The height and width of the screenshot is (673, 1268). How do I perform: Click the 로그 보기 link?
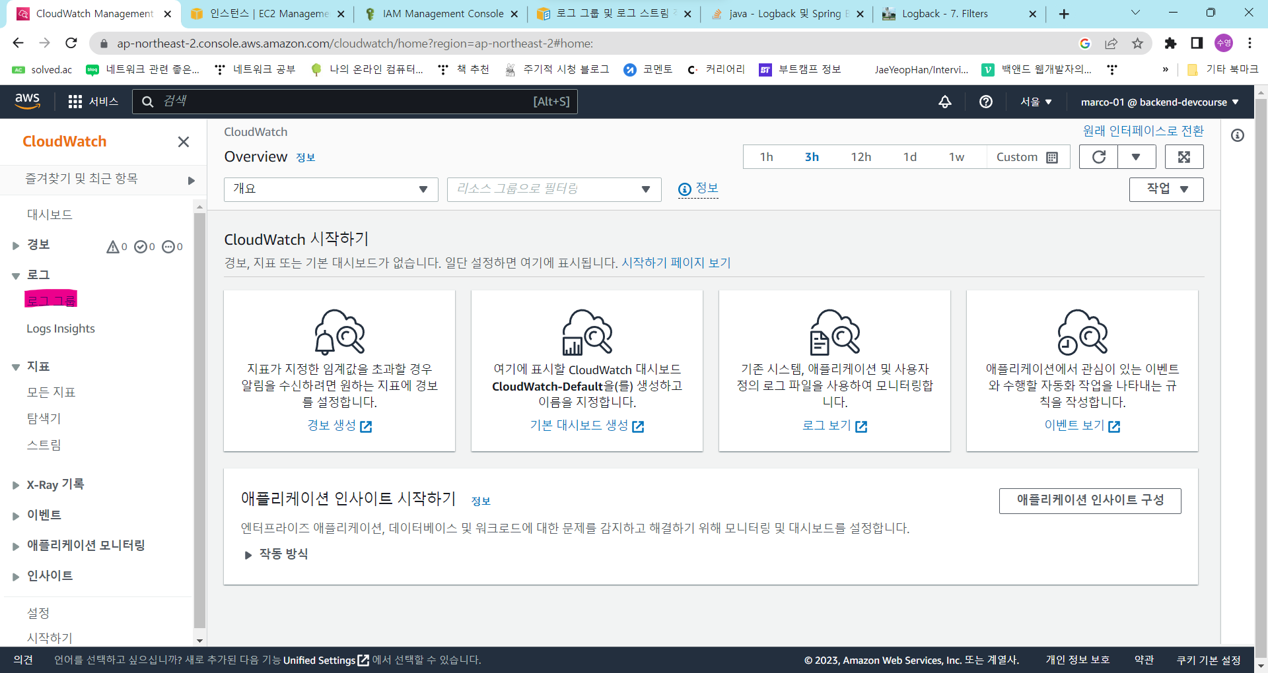pyautogui.click(x=835, y=426)
